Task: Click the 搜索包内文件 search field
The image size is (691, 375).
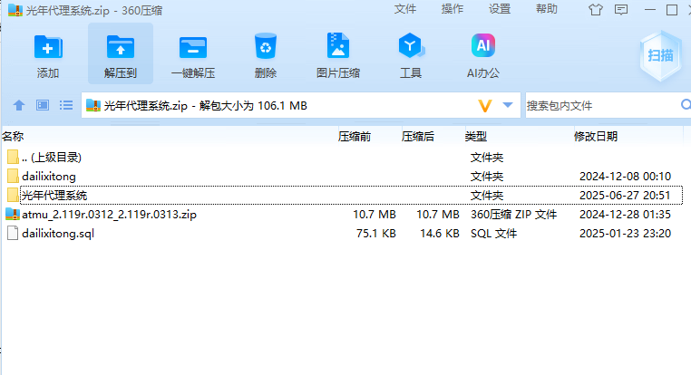Action: (601, 106)
